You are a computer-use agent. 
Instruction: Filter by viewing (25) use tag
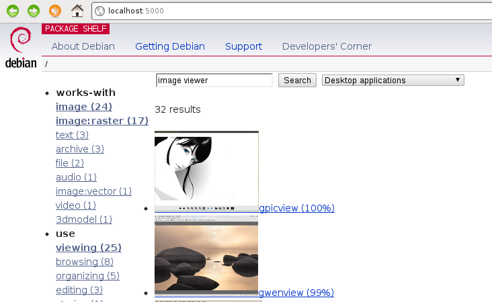[x=88, y=248]
